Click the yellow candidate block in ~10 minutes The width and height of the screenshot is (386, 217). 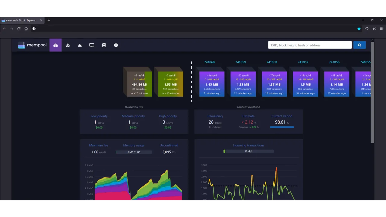pos(170,83)
